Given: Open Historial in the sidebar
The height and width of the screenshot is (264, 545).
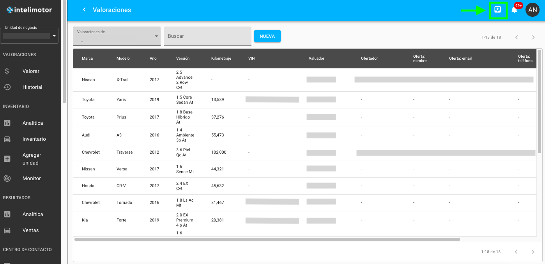Looking at the screenshot, I should (x=32, y=87).
